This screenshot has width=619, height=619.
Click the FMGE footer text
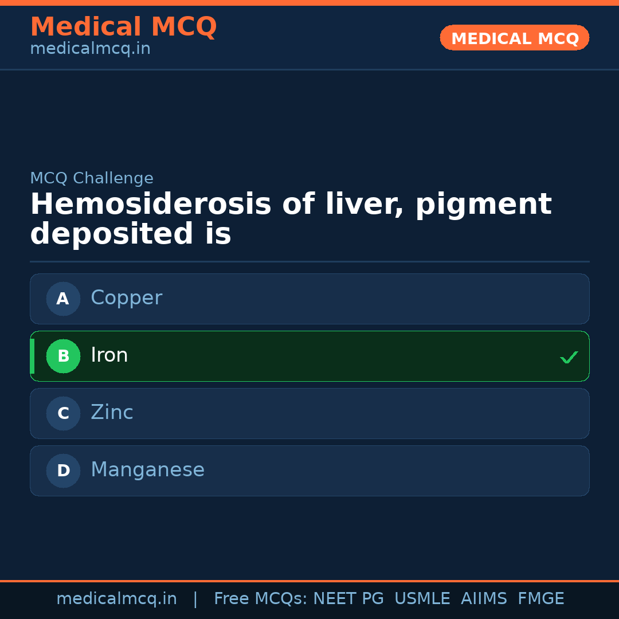point(540,599)
